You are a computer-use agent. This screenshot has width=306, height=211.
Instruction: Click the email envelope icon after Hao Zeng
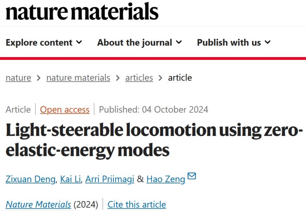pos(192,176)
